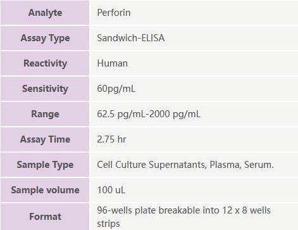Click the Sensitivity label cell
298x230 pixels.
(x=45, y=89)
